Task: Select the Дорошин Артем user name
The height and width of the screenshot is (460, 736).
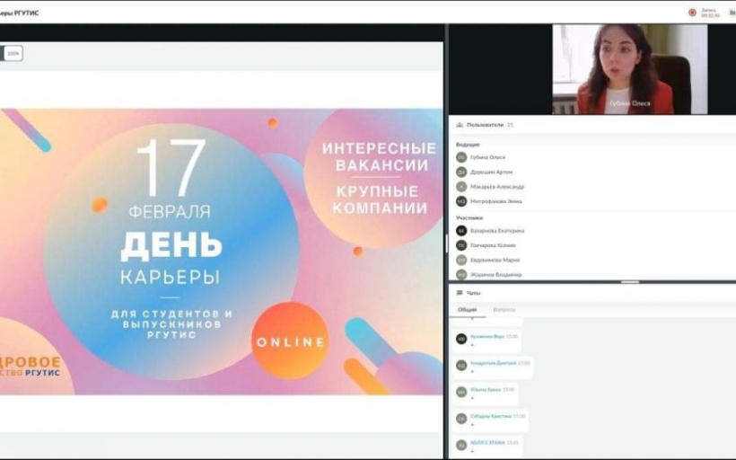Action: coord(492,172)
